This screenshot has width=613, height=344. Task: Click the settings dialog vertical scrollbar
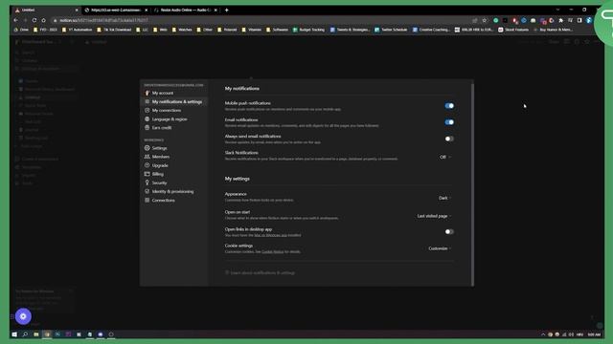[472, 183]
